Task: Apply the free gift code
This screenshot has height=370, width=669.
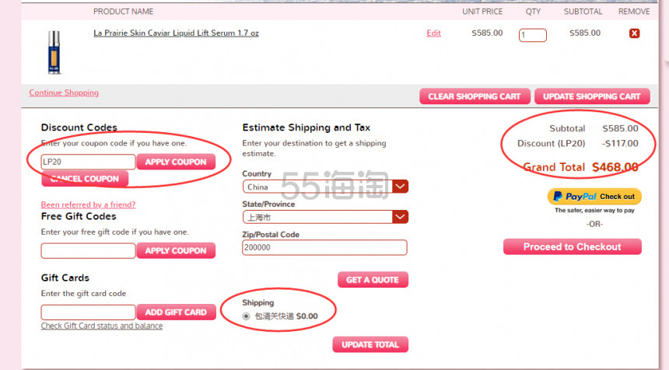Action: (176, 250)
